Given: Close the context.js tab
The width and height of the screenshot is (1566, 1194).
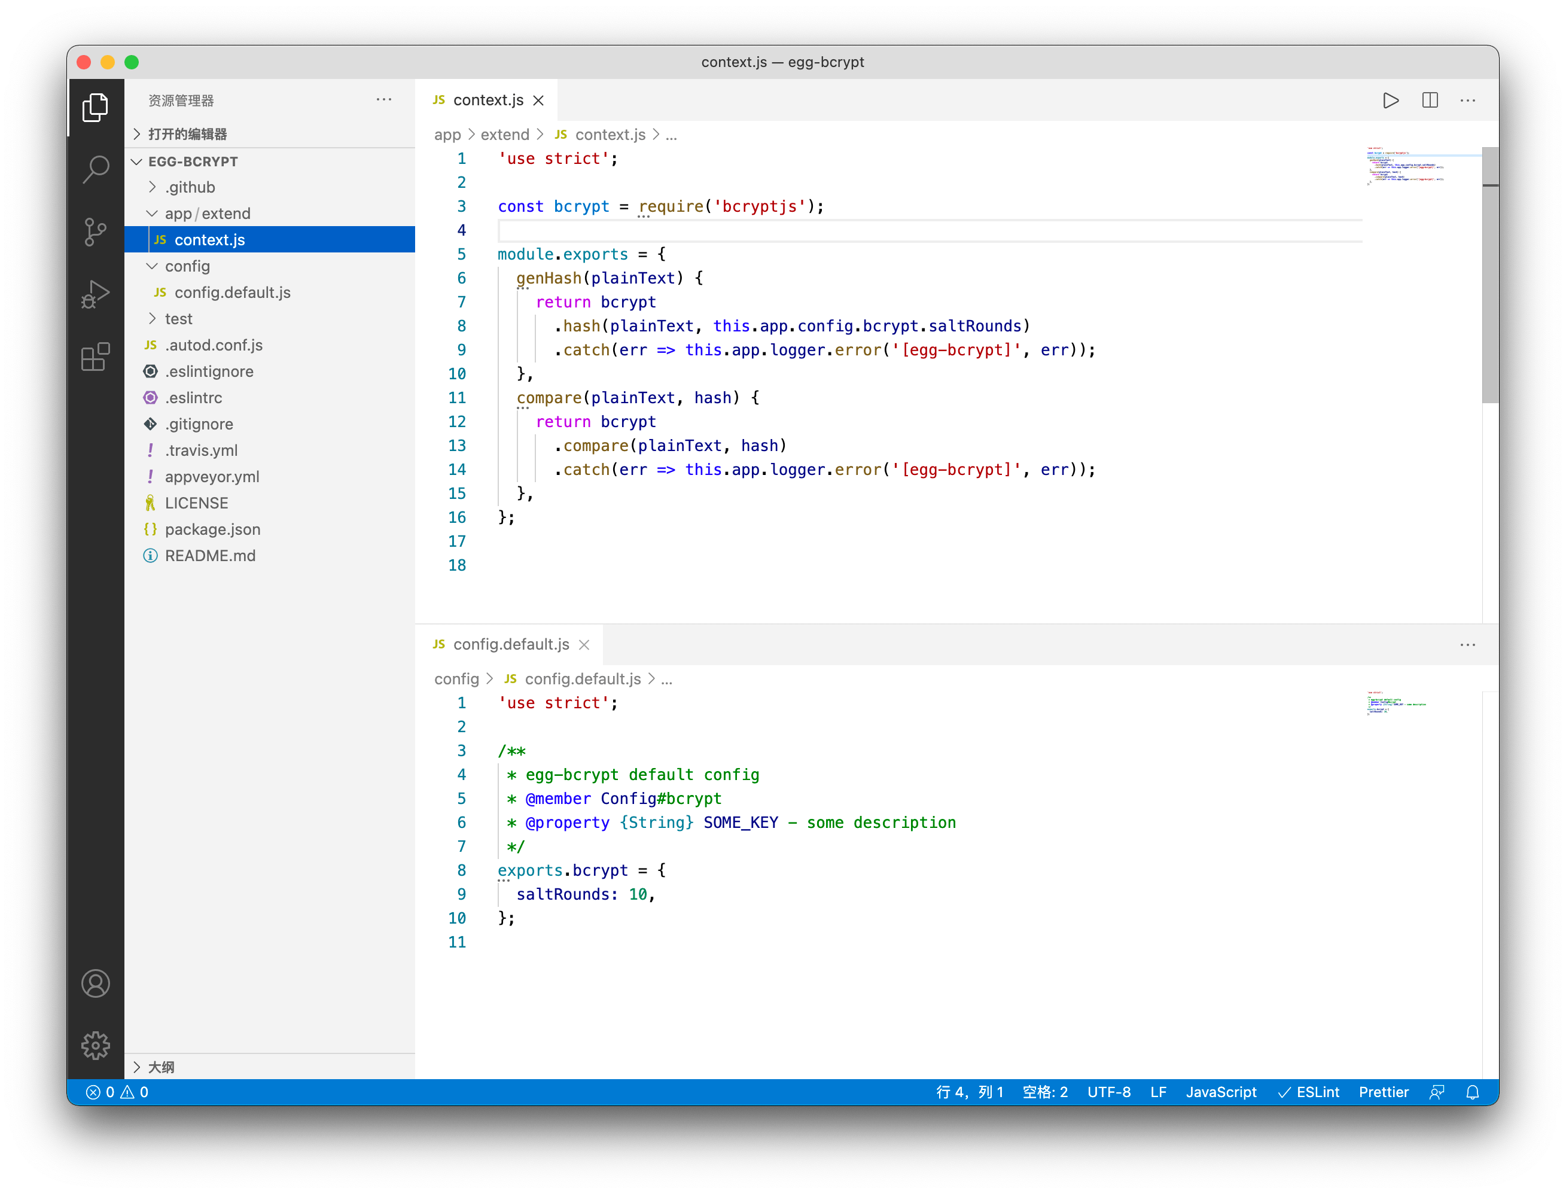Looking at the screenshot, I should click(x=538, y=100).
